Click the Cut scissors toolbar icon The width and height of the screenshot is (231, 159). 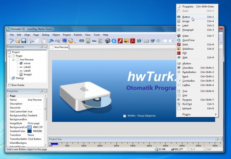(31, 41)
